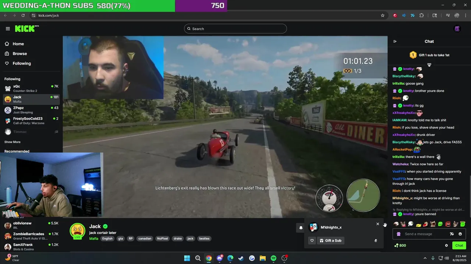This screenshot has height=264, width=471.
Task: Mute user via the mic-slash icon on the card
Action: (376, 241)
